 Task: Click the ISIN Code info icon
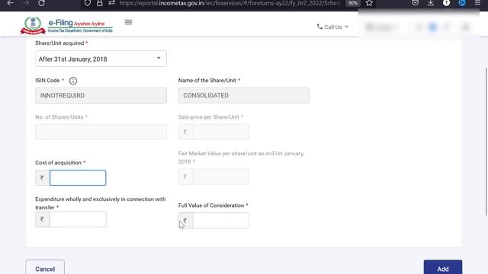(x=73, y=81)
